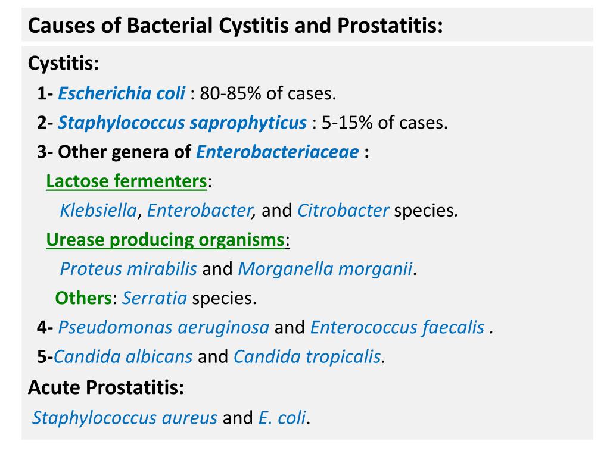The image size is (610, 457).
Task: Click the slide title about Bacterial Cystitis
Action: point(235,26)
